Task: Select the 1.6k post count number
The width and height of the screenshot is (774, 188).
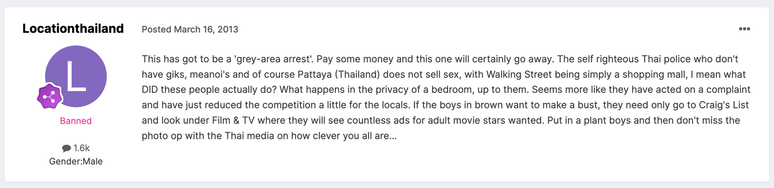Action: tap(82, 148)
